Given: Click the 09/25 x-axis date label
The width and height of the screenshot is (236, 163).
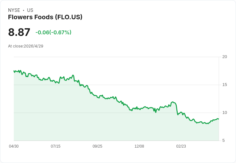Looking at the screenshot, I should point(97,146).
